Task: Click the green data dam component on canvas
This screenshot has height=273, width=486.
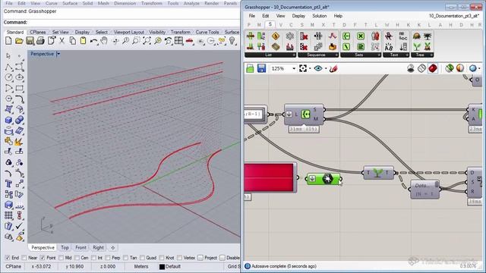Action: (x=323, y=179)
